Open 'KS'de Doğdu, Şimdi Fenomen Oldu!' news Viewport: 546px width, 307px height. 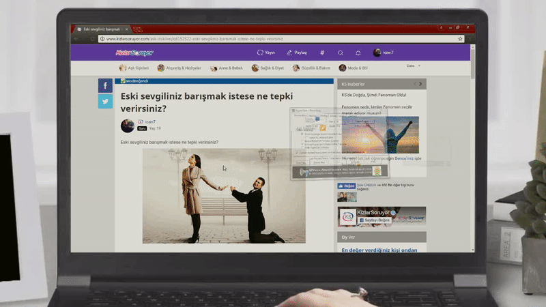[x=373, y=95]
